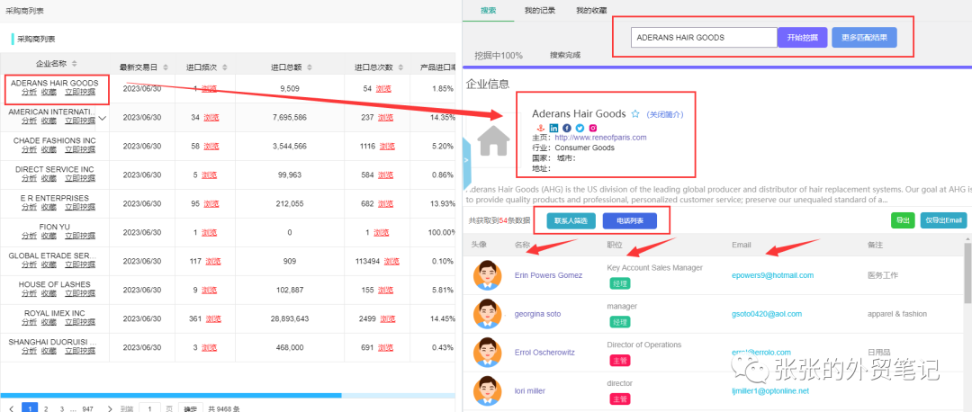Sort by 企业名称 column arrows
The width and height of the screenshot is (972, 412).
(x=75, y=63)
